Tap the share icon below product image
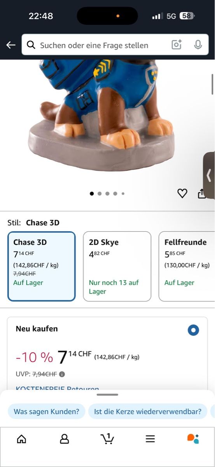 pyautogui.click(x=202, y=193)
